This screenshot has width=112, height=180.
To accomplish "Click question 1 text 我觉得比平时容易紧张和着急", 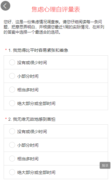I will coord(41,50).
